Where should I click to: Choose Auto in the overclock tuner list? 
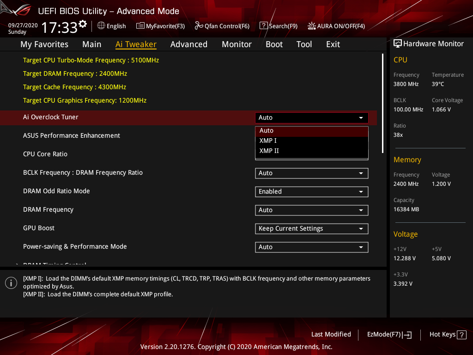coord(312,131)
